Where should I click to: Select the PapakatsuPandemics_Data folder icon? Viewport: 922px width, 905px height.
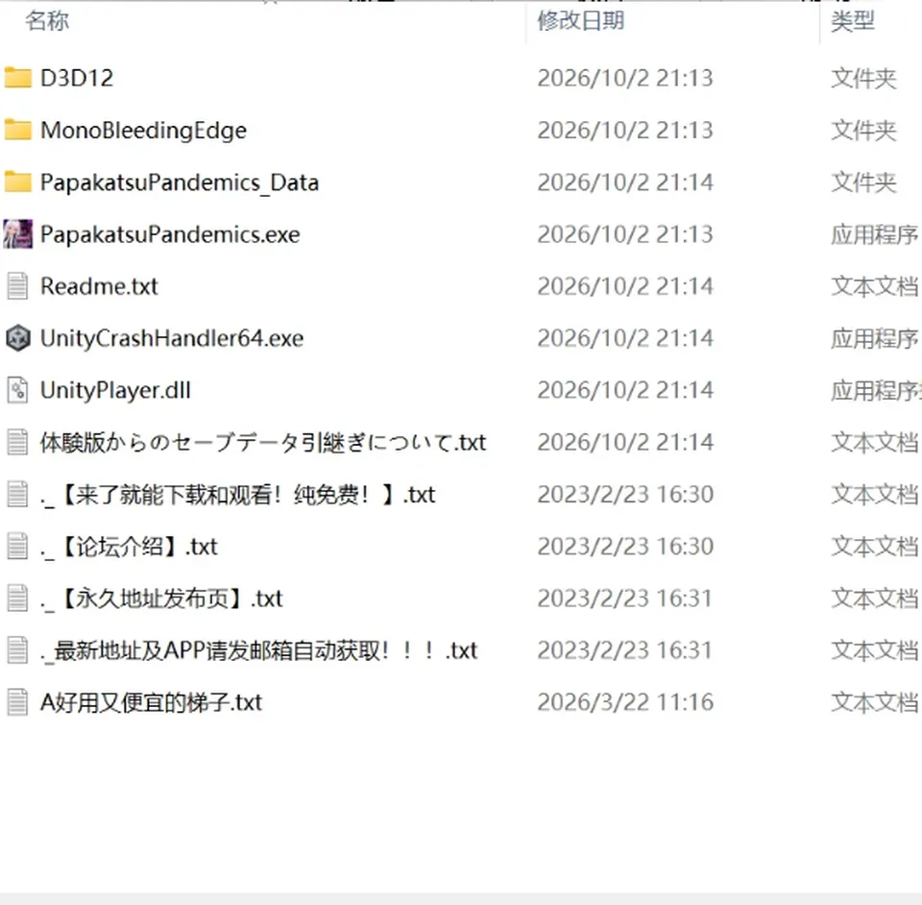pos(17,183)
